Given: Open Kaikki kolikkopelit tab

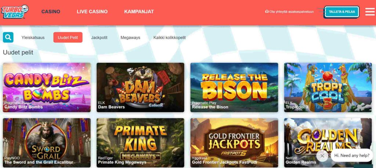Looking at the screenshot, I should click(170, 38).
